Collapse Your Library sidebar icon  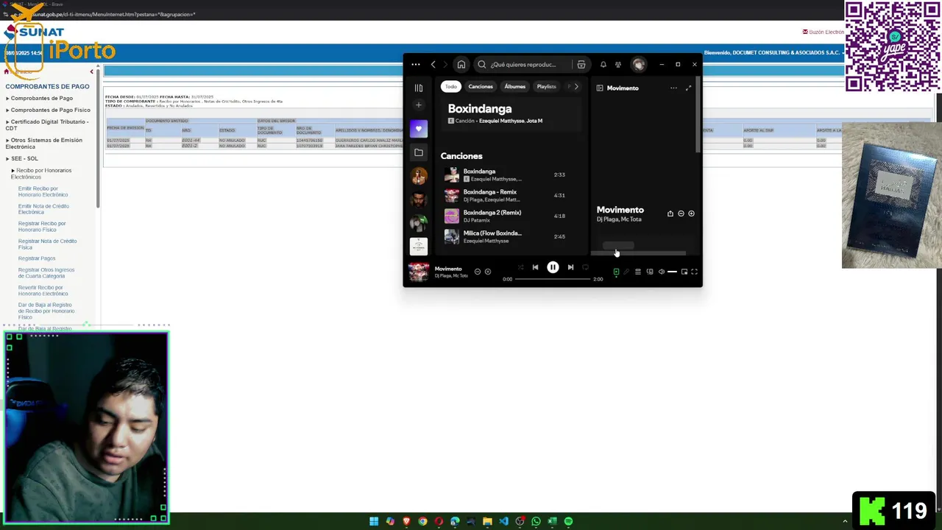[419, 88]
